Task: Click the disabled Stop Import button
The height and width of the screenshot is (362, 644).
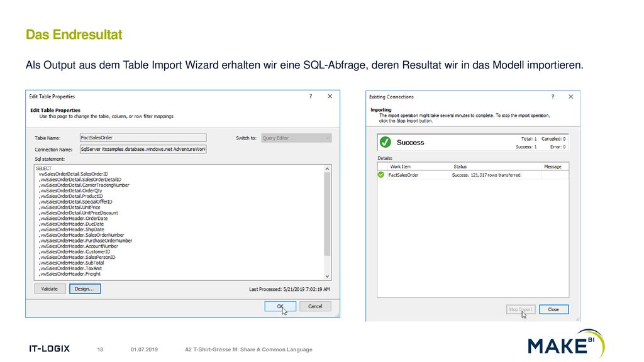Action: tap(520, 309)
